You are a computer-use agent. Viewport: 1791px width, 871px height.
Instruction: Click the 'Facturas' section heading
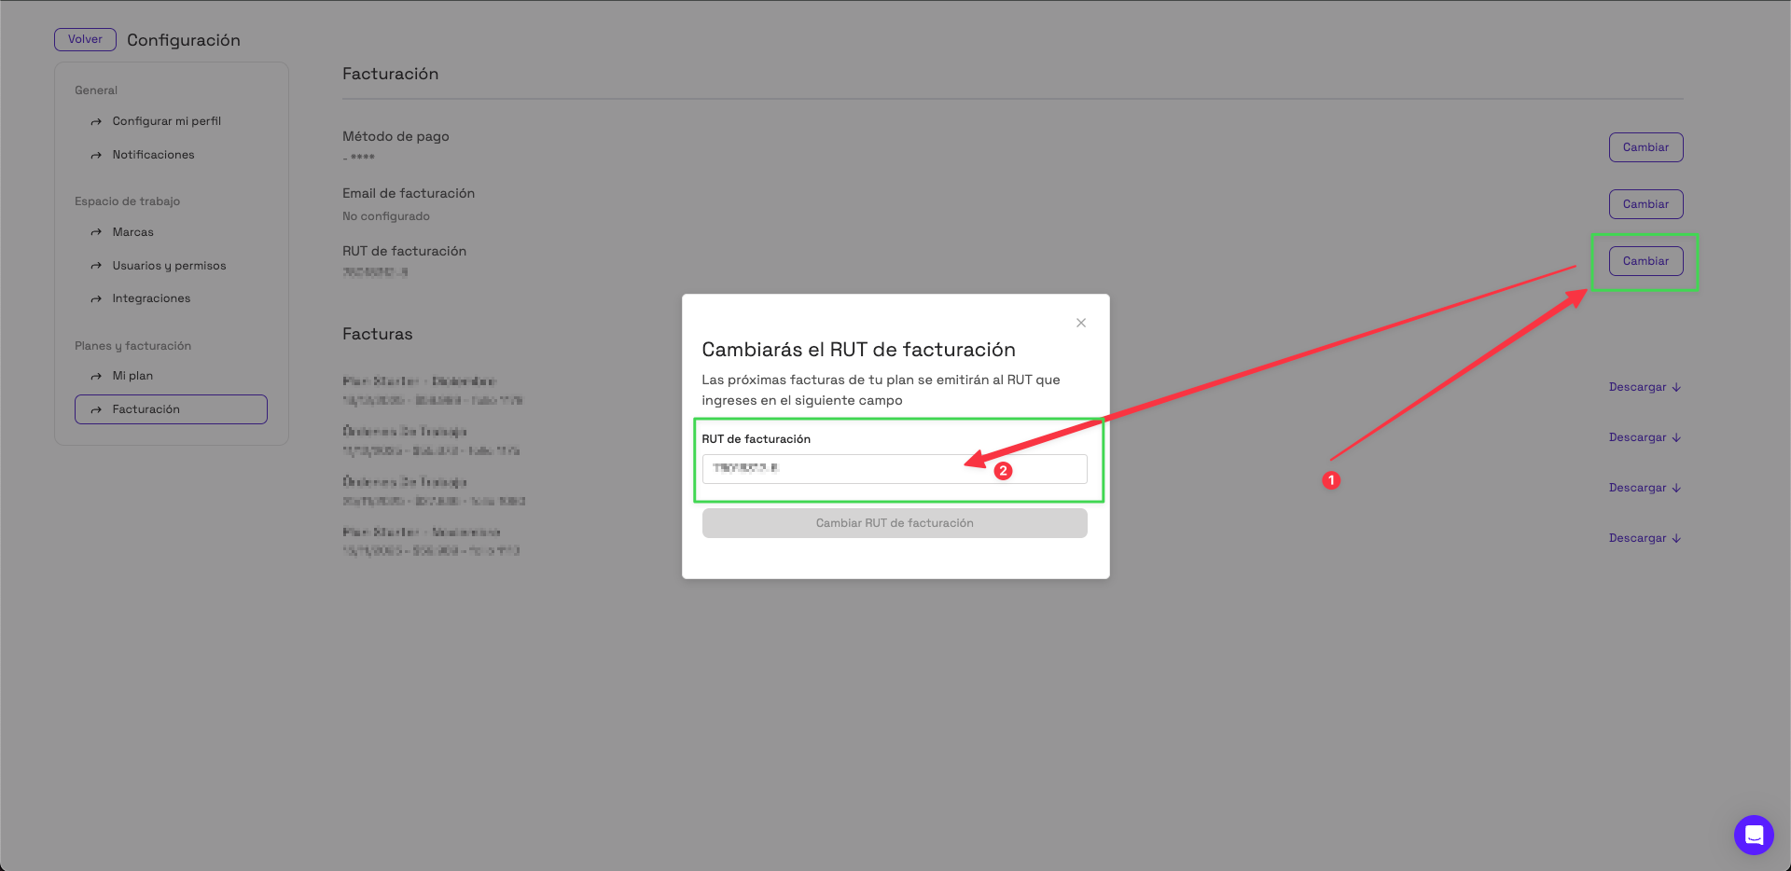pyautogui.click(x=377, y=334)
